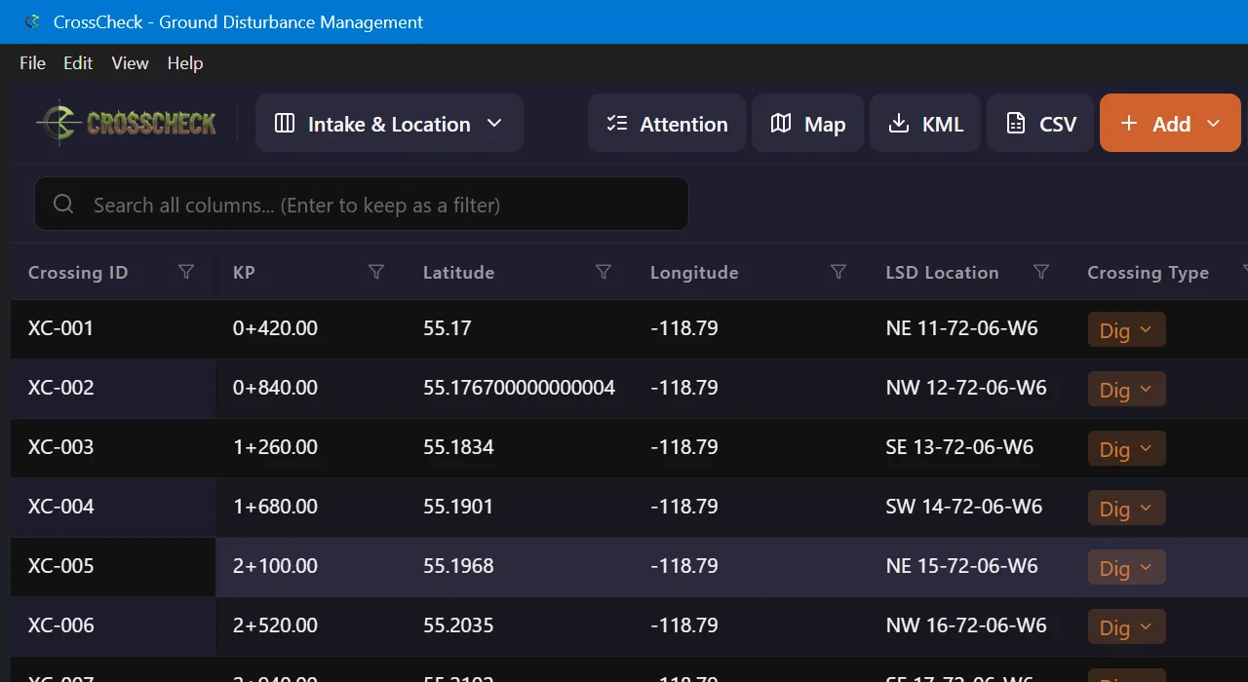Click KP value 0+420.00
This screenshot has width=1248, height=682.
[x=275, y=328]
